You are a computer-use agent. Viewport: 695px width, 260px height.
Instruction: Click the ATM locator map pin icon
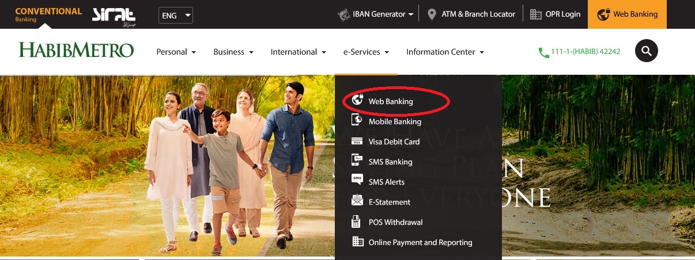432,14
